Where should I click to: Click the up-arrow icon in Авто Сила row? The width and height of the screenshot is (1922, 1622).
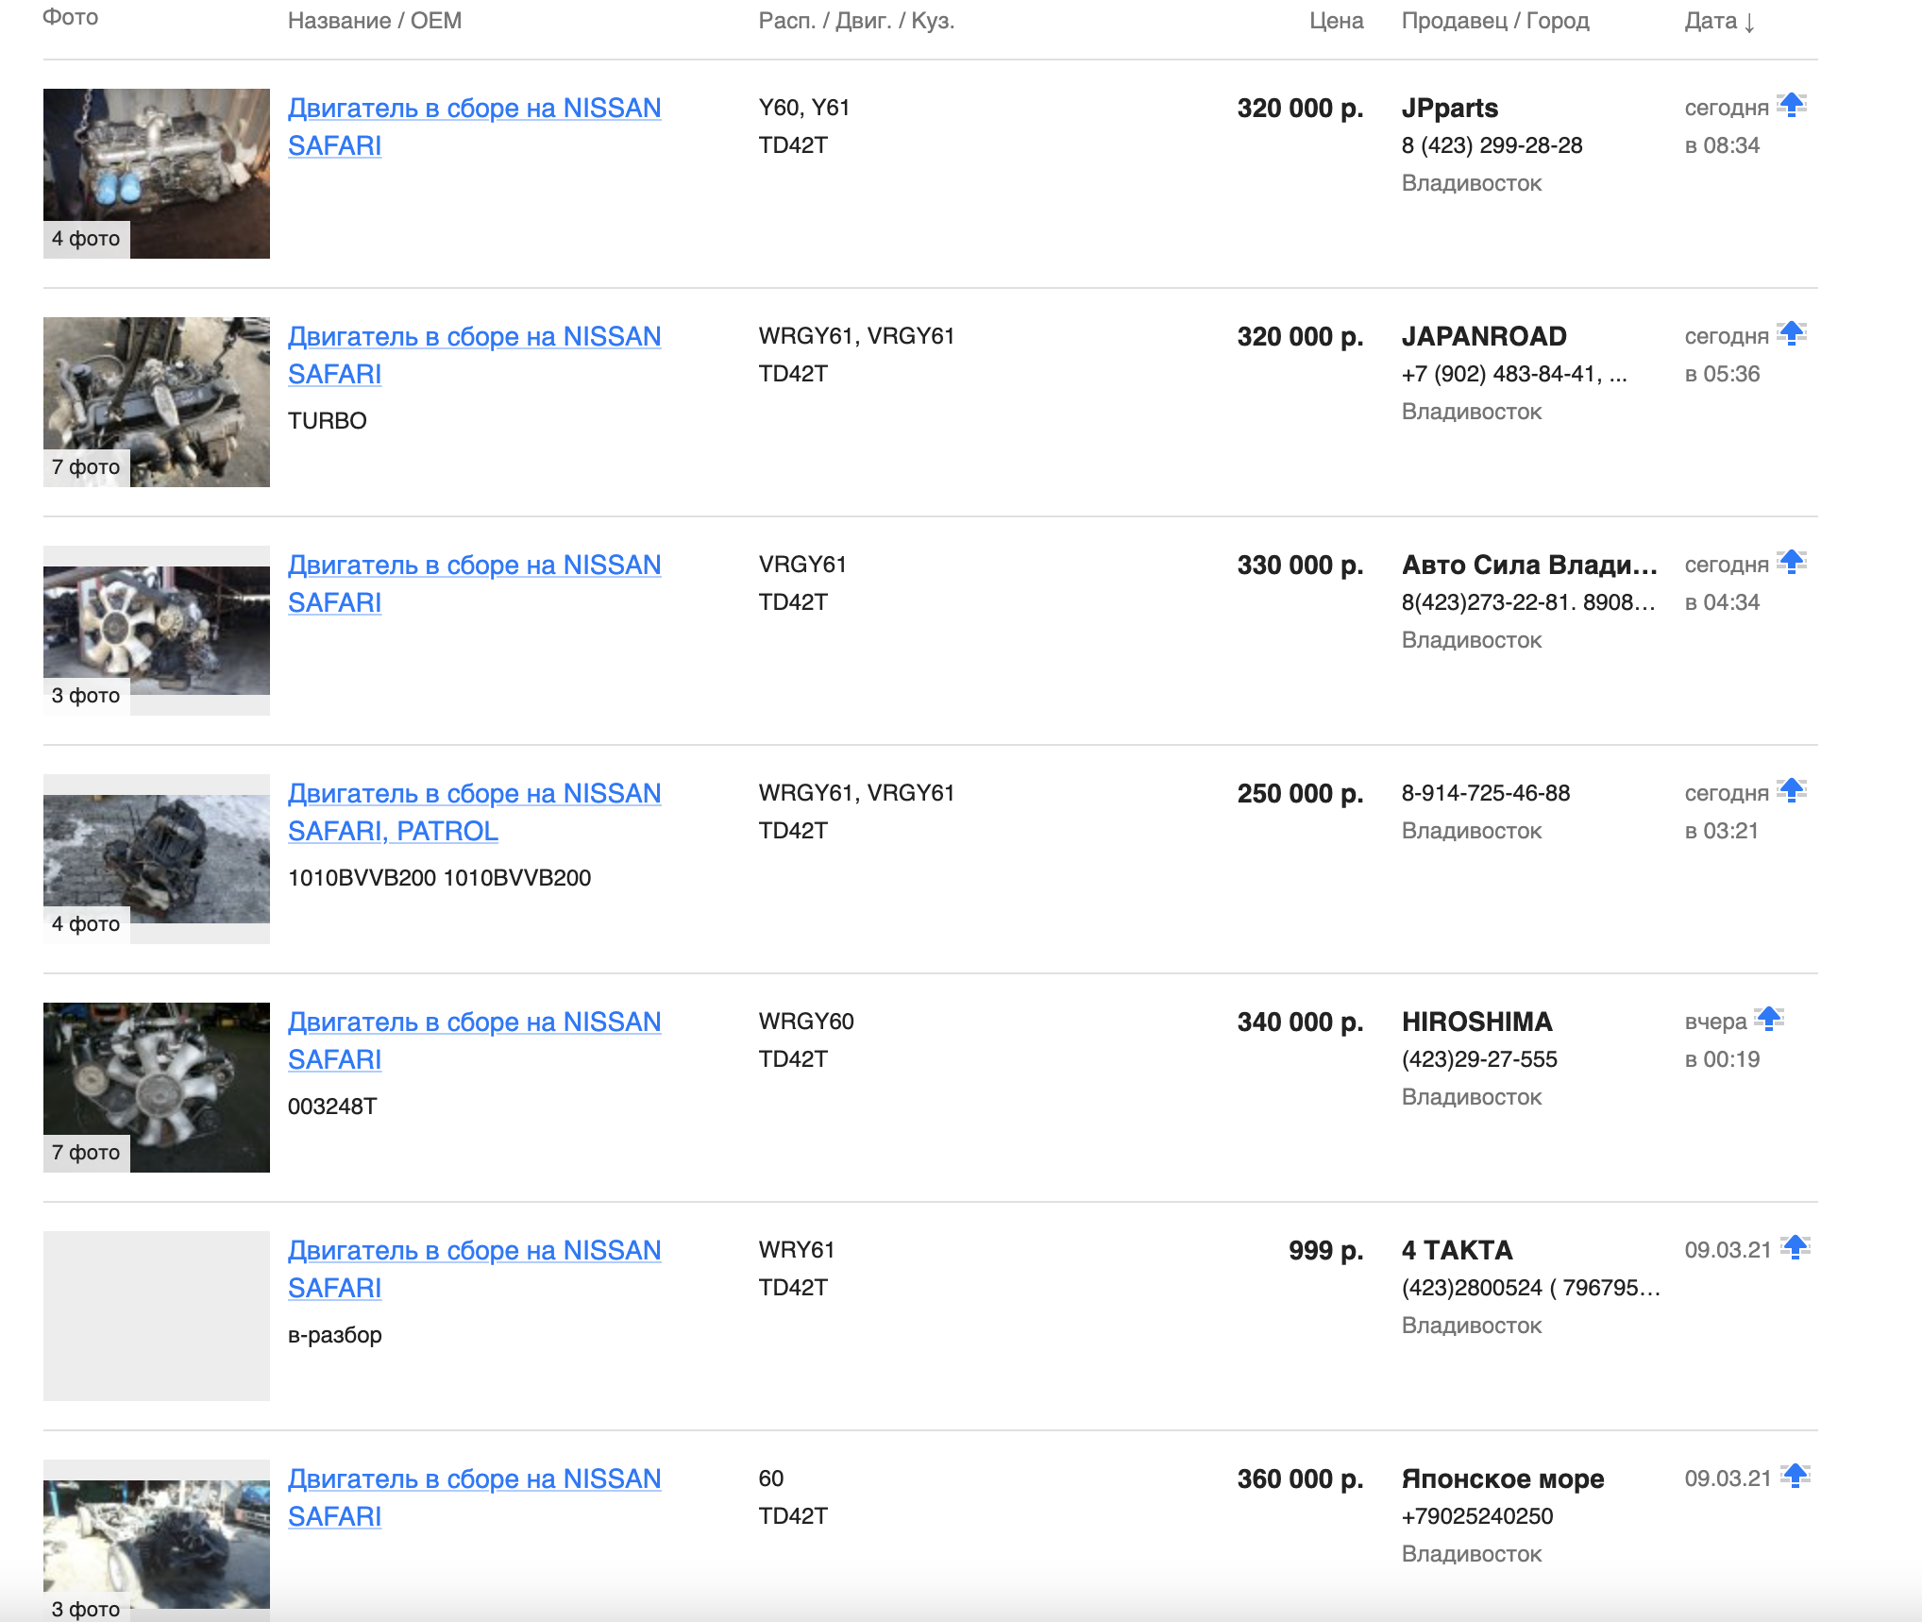click(1791, 562)
